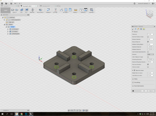This screenshot has height=116, width=156.
Task: Click the Inspect measure icon
Action: (x=75, y=10)
